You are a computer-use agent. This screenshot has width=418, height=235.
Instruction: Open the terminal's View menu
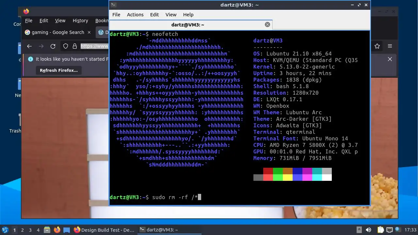(x=171, y=15)
